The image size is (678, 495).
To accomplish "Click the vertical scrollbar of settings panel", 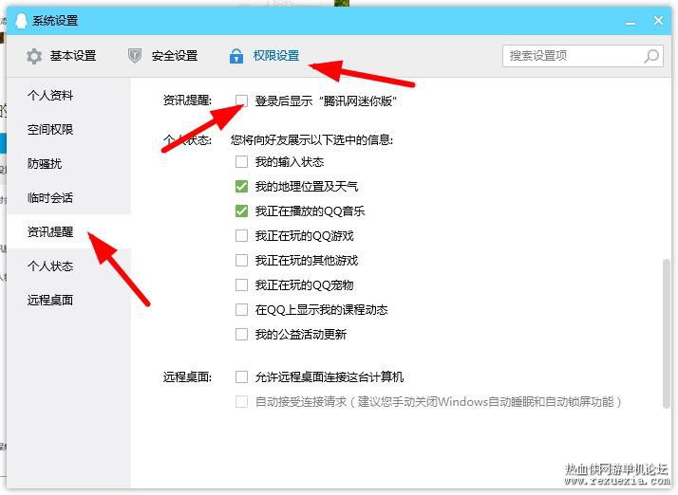I will coord(667,333).
